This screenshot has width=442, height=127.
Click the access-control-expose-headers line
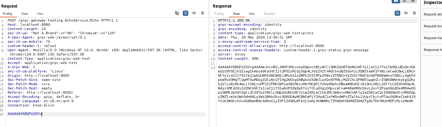pos(293,50)
